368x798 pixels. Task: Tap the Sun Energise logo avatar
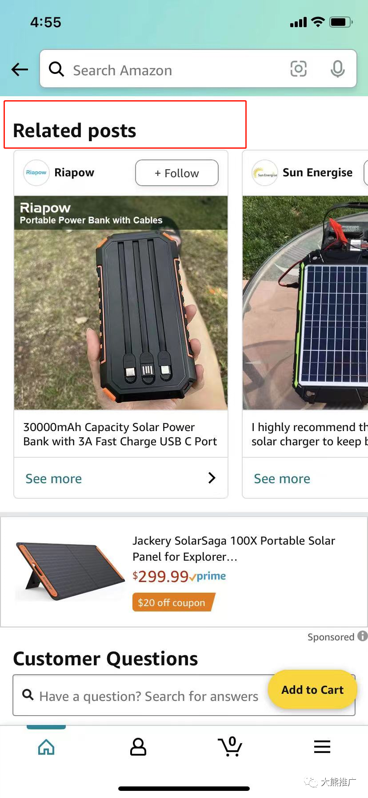[x=264, y=173]
